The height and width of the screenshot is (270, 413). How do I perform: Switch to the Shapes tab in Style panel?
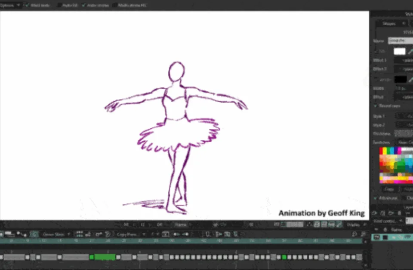(389, 24)
